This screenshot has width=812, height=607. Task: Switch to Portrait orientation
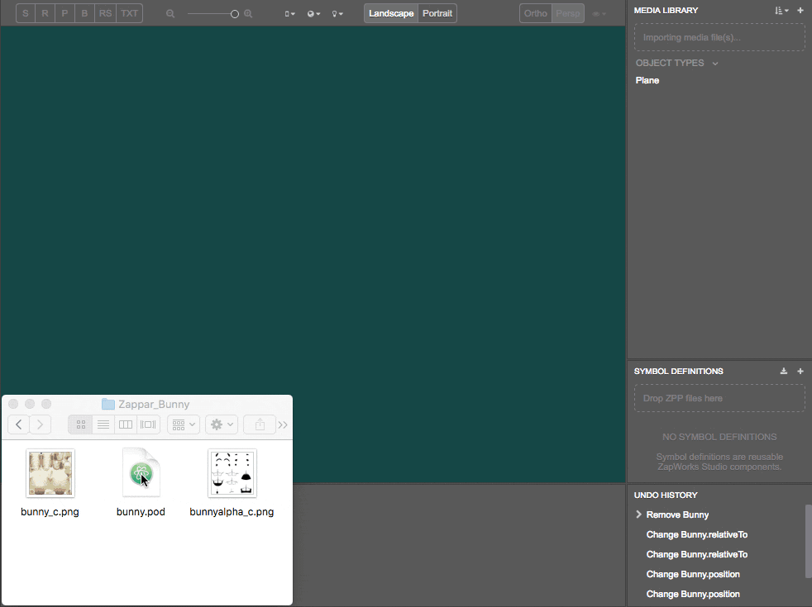[437, 13]
